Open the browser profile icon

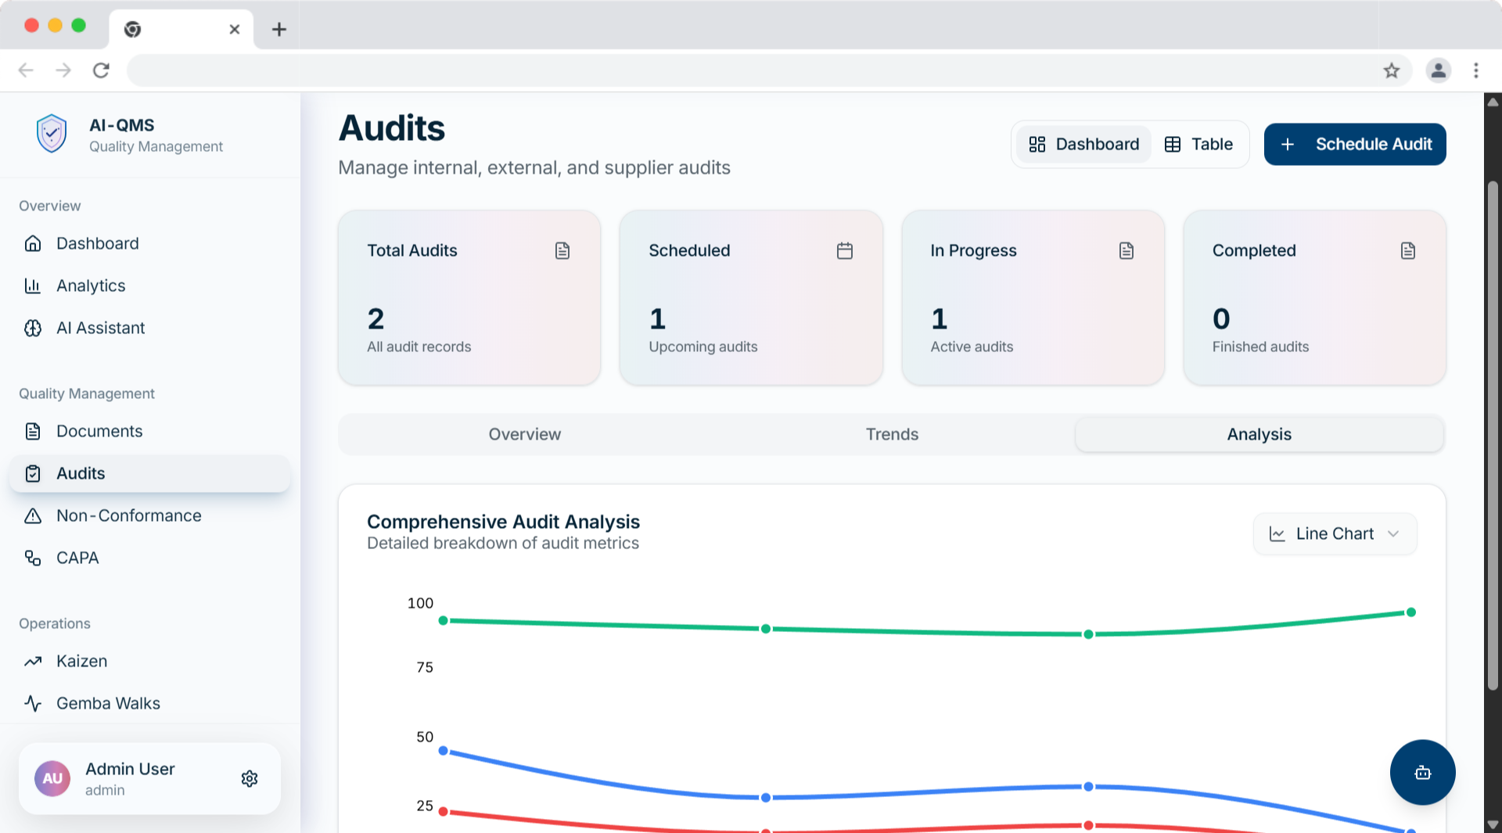pos(1438,70)
